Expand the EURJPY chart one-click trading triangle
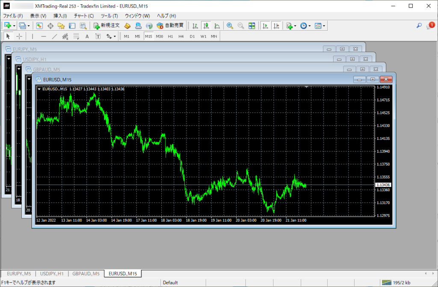The image size is (438, 287). coord(9,59)
